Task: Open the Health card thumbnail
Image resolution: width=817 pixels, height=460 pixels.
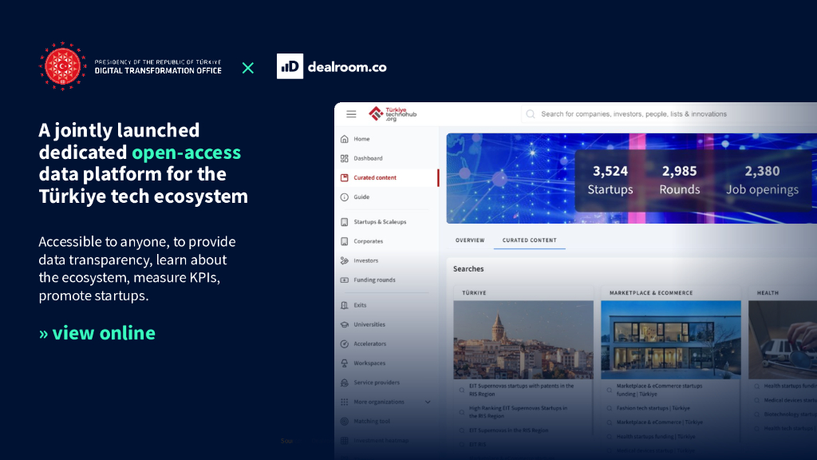Action: pos(783,339)
